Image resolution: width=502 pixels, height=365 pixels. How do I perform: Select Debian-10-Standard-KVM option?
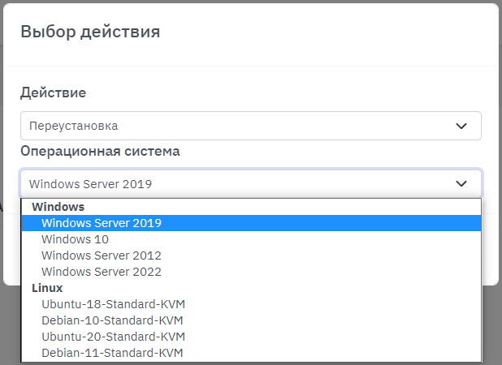click(251, 320)
